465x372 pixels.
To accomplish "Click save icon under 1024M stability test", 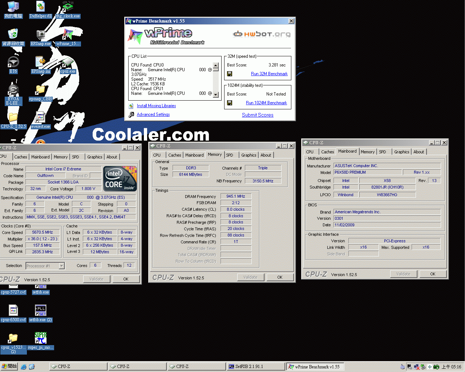I will (x=230, y=103).
